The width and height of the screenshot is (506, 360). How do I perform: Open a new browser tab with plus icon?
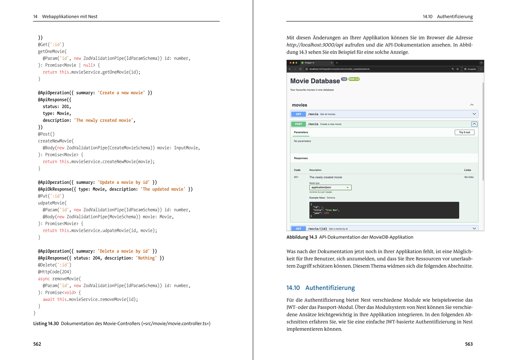tap(337, 63)
